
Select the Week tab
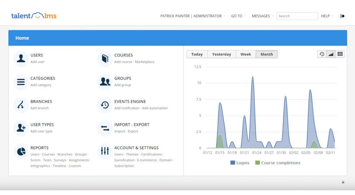pos(246,54)
